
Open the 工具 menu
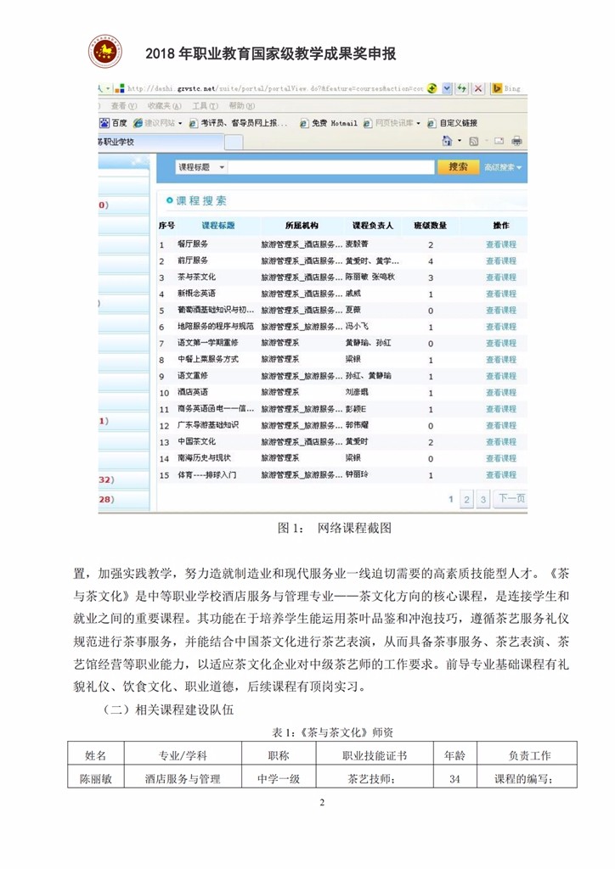pos(200,106)
